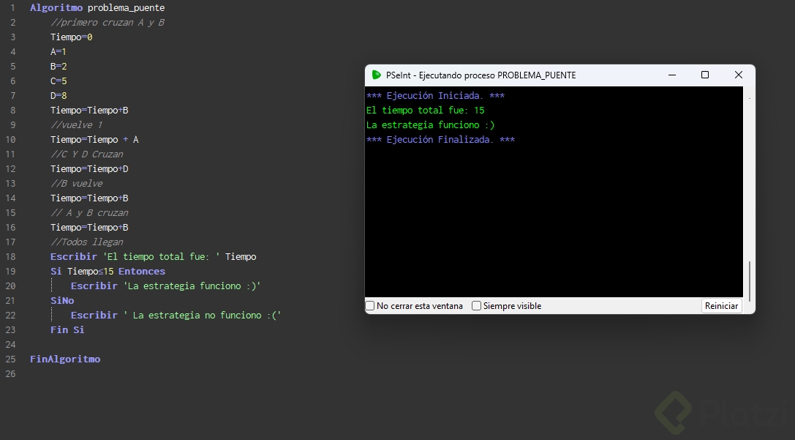Viewport: 795px width, 440px height.
Task: Click the 'C=5' assignment line
Action: [59, 81]
